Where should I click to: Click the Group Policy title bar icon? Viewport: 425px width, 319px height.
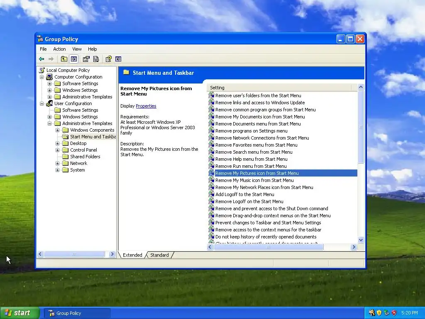click(x=40, y=39)
